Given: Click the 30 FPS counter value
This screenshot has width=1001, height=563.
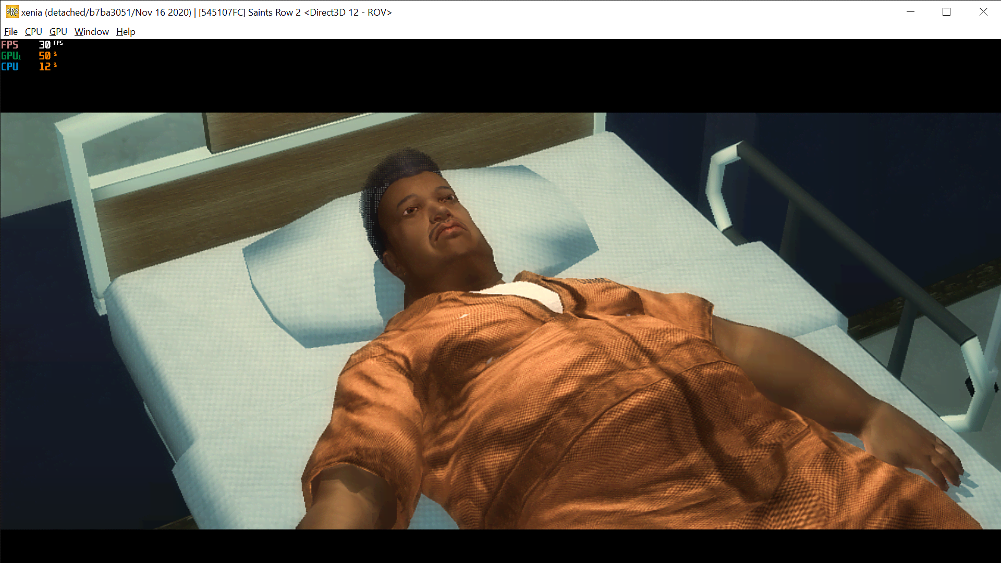Looking at the screenshot, I should pos(45,45).
